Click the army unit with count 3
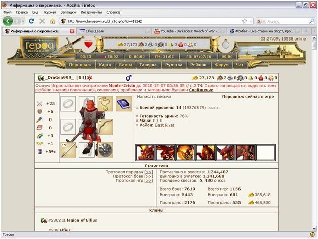Image resolution: width=318 pixels, height=239 pixels. click(225, 152)
